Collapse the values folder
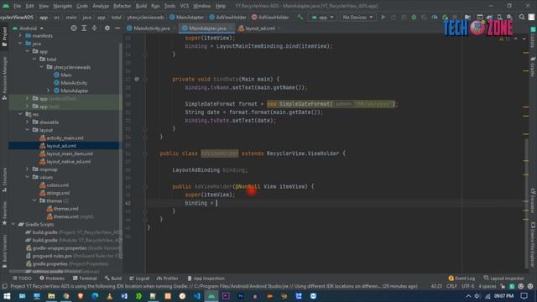The height and width of the screenshot is (302, 537). tap(28, 177)
